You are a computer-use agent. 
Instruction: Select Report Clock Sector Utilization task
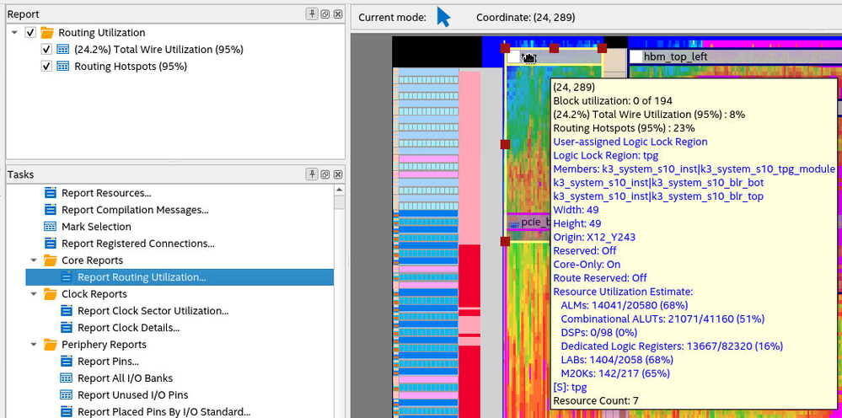click(153, 311)
